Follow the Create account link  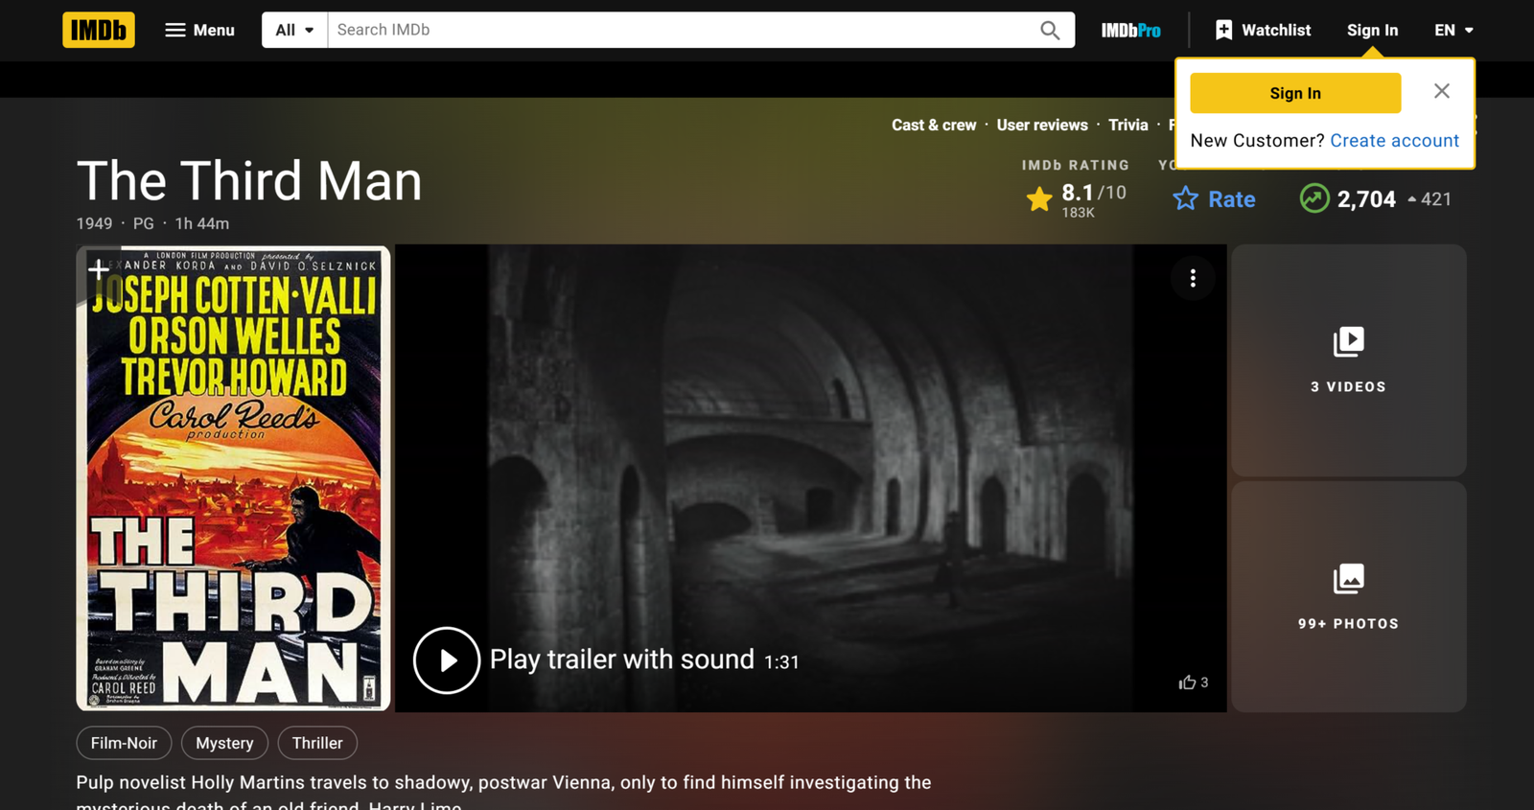(x=1394, y=141)
